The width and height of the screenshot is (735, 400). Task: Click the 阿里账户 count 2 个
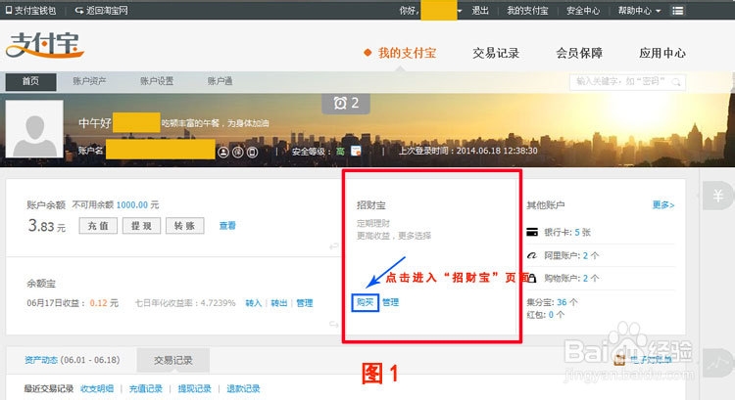click(x=591, y=255)
